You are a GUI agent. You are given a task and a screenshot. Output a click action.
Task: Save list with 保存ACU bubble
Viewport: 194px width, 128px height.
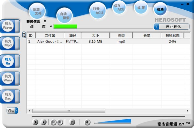119,7
